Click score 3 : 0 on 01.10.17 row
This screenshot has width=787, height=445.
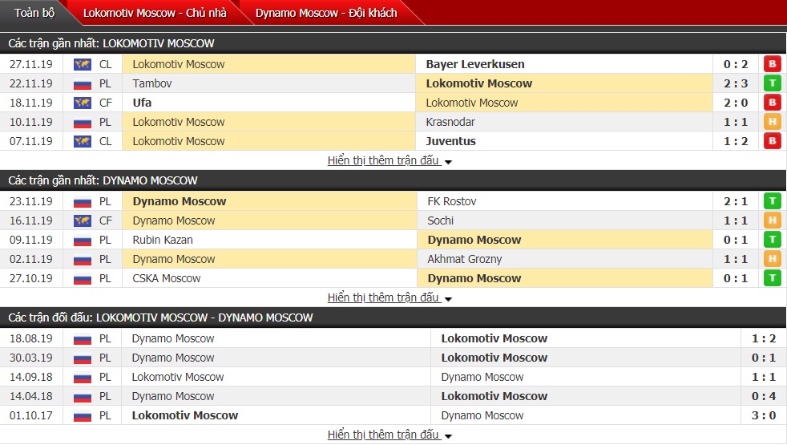point(764,415)
